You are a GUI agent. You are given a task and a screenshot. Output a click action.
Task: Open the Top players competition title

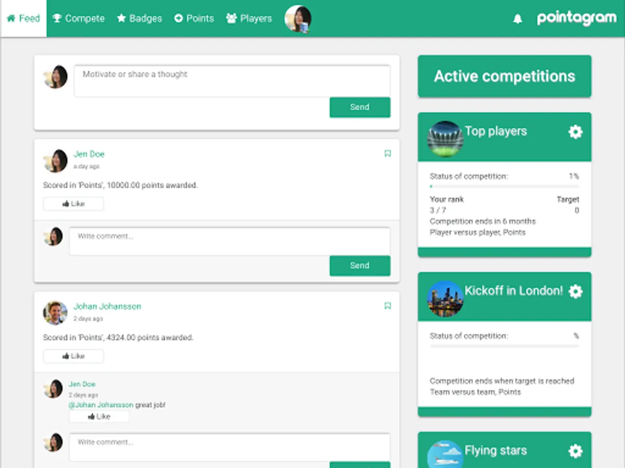click(x=496, y=132)
